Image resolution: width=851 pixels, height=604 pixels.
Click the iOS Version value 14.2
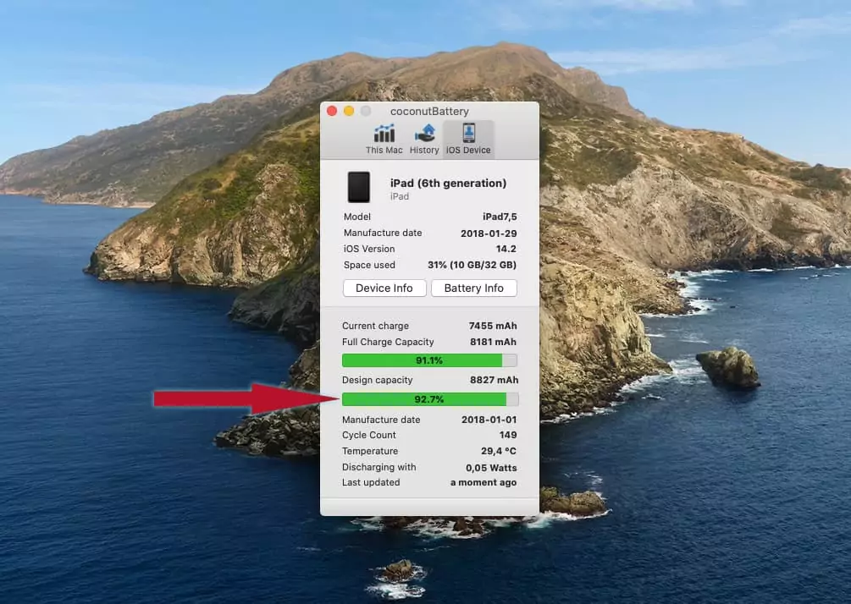coord(506,249)
